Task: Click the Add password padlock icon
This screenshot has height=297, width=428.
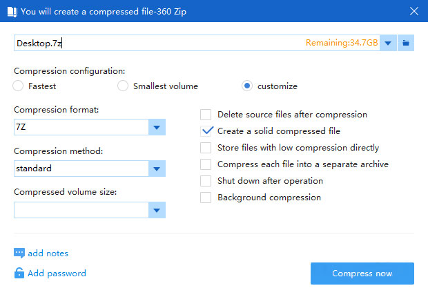Action: [x=19, y=273]
